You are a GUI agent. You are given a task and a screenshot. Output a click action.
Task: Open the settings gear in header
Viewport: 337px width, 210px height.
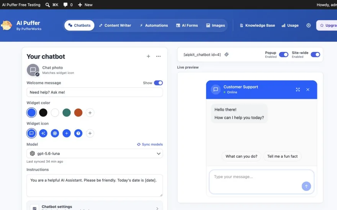(x=308, y=25)
